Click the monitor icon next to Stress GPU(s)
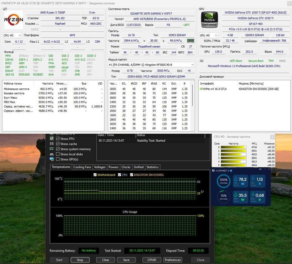The image size is (292, 264). 52,159
